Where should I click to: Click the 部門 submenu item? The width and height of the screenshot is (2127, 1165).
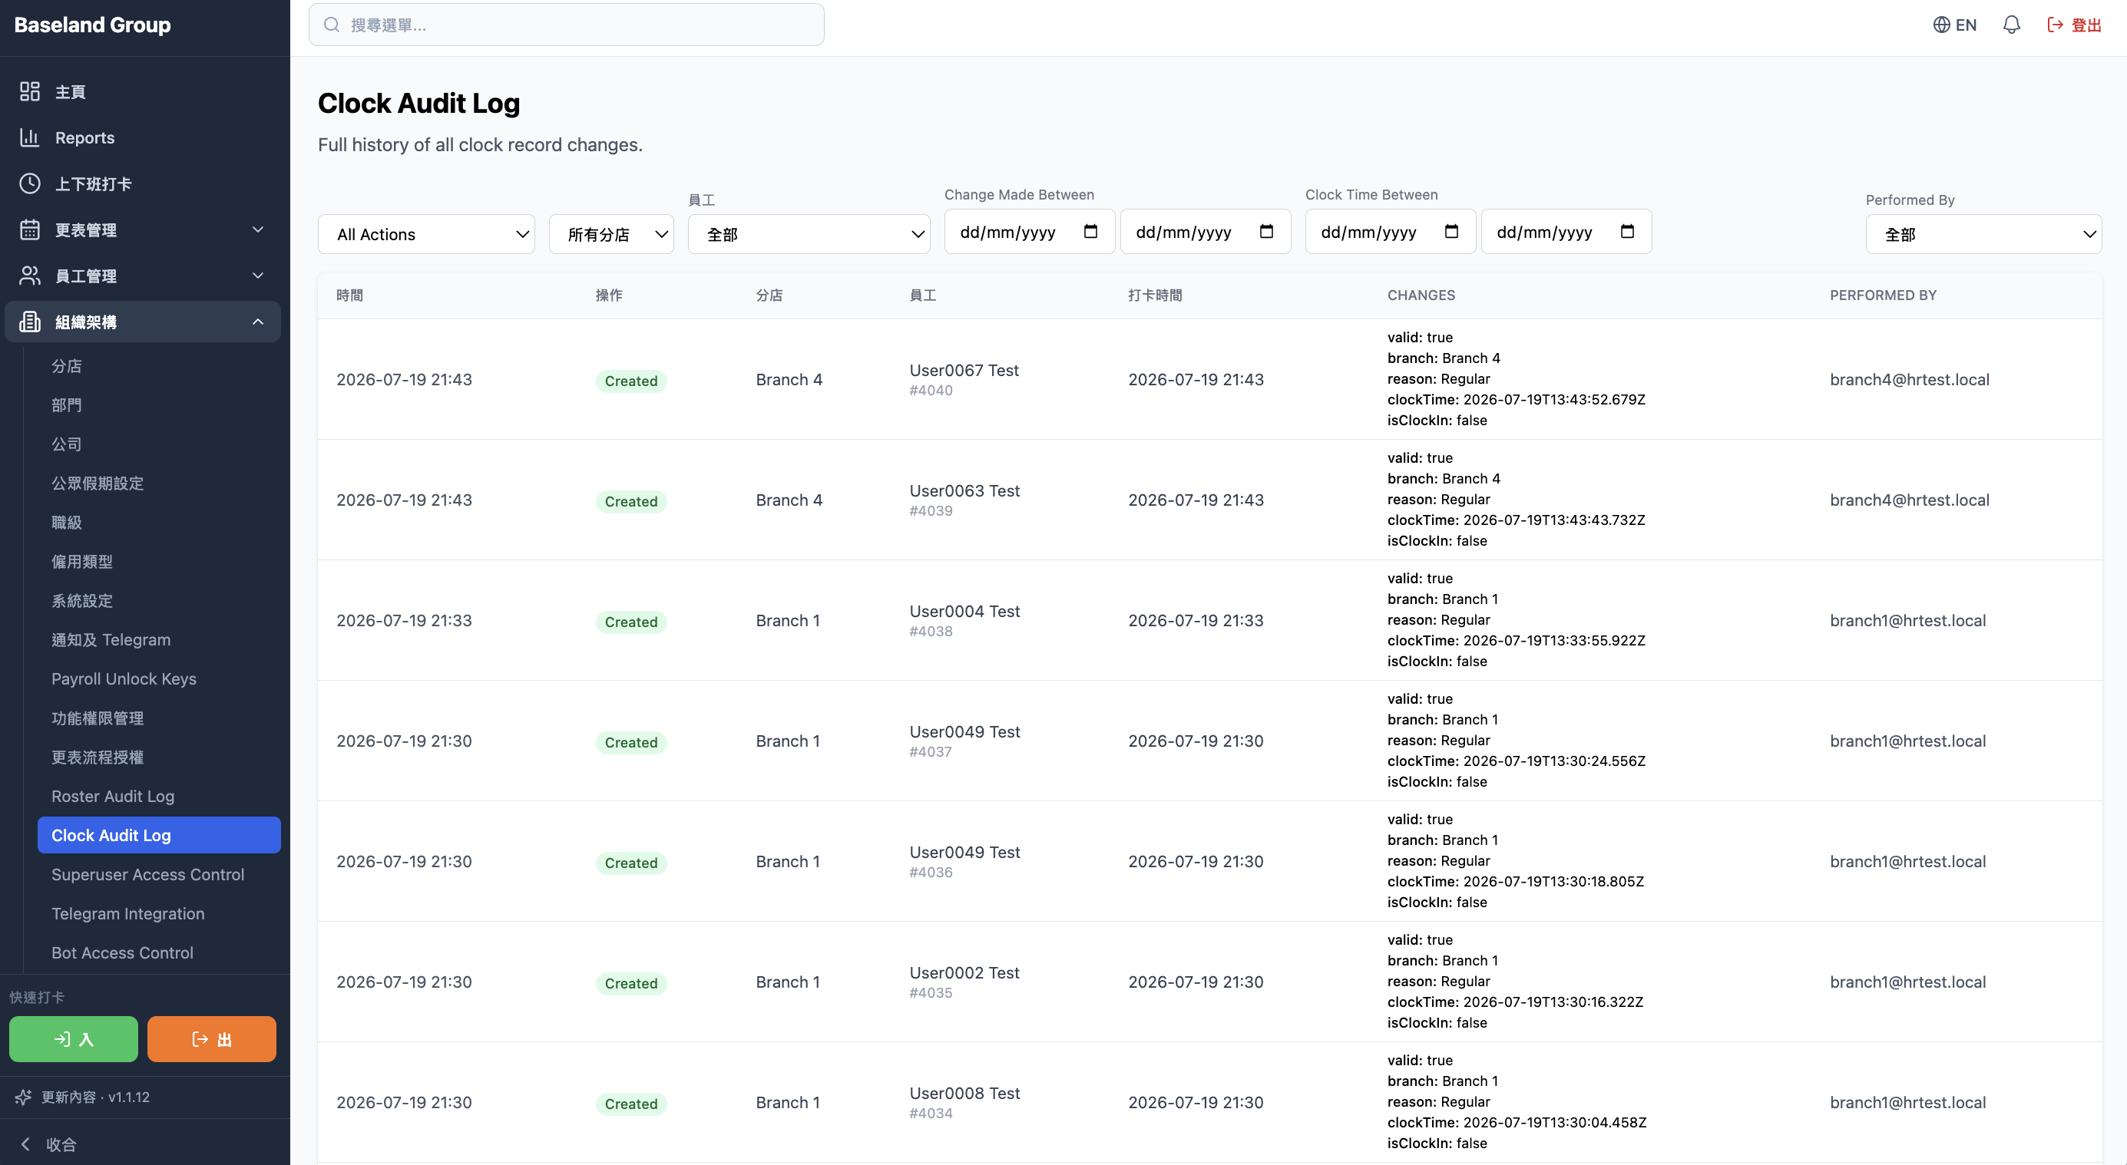pyautogui.click(x=158, y=404)
